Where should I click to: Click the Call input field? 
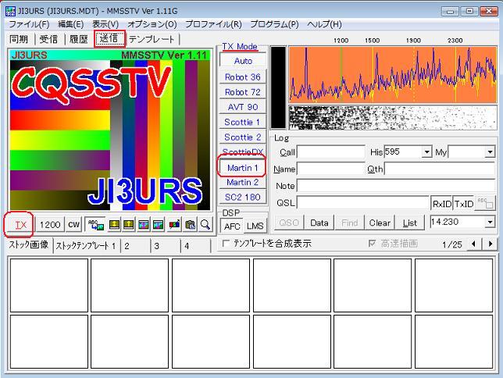click(x=331, y=152)
